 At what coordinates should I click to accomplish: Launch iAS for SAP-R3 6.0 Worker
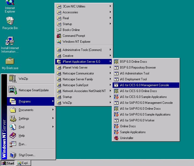(146, 120)
